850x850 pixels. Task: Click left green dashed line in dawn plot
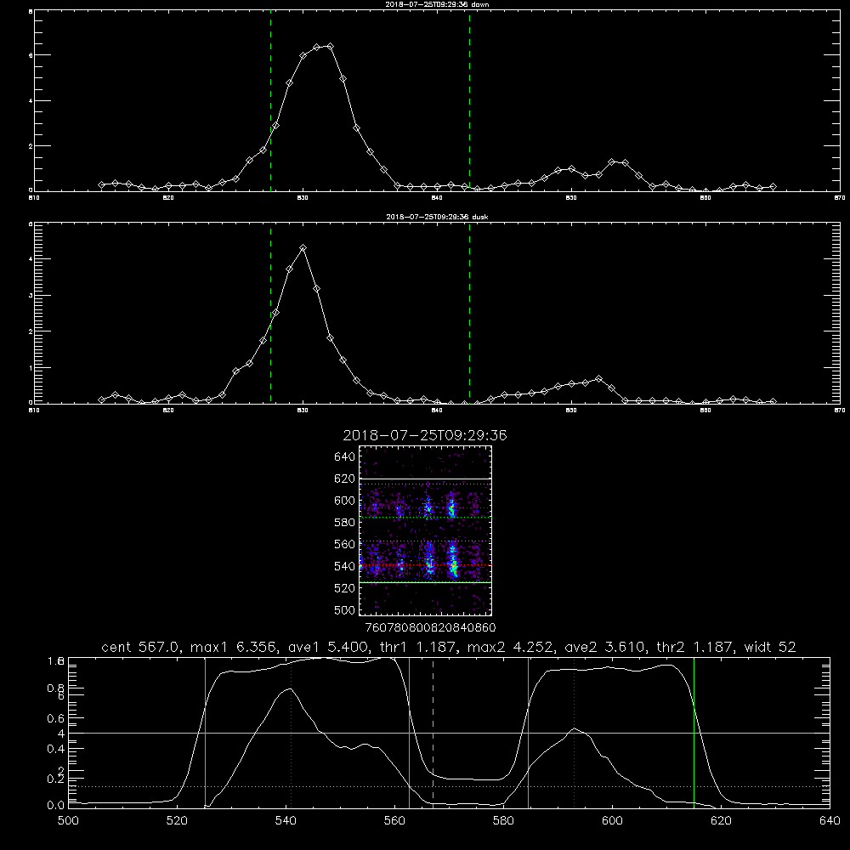pos(270,101)
